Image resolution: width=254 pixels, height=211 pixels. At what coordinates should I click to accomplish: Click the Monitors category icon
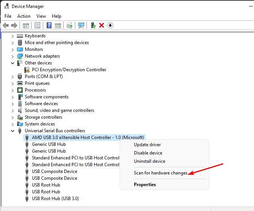pos(20,49)
